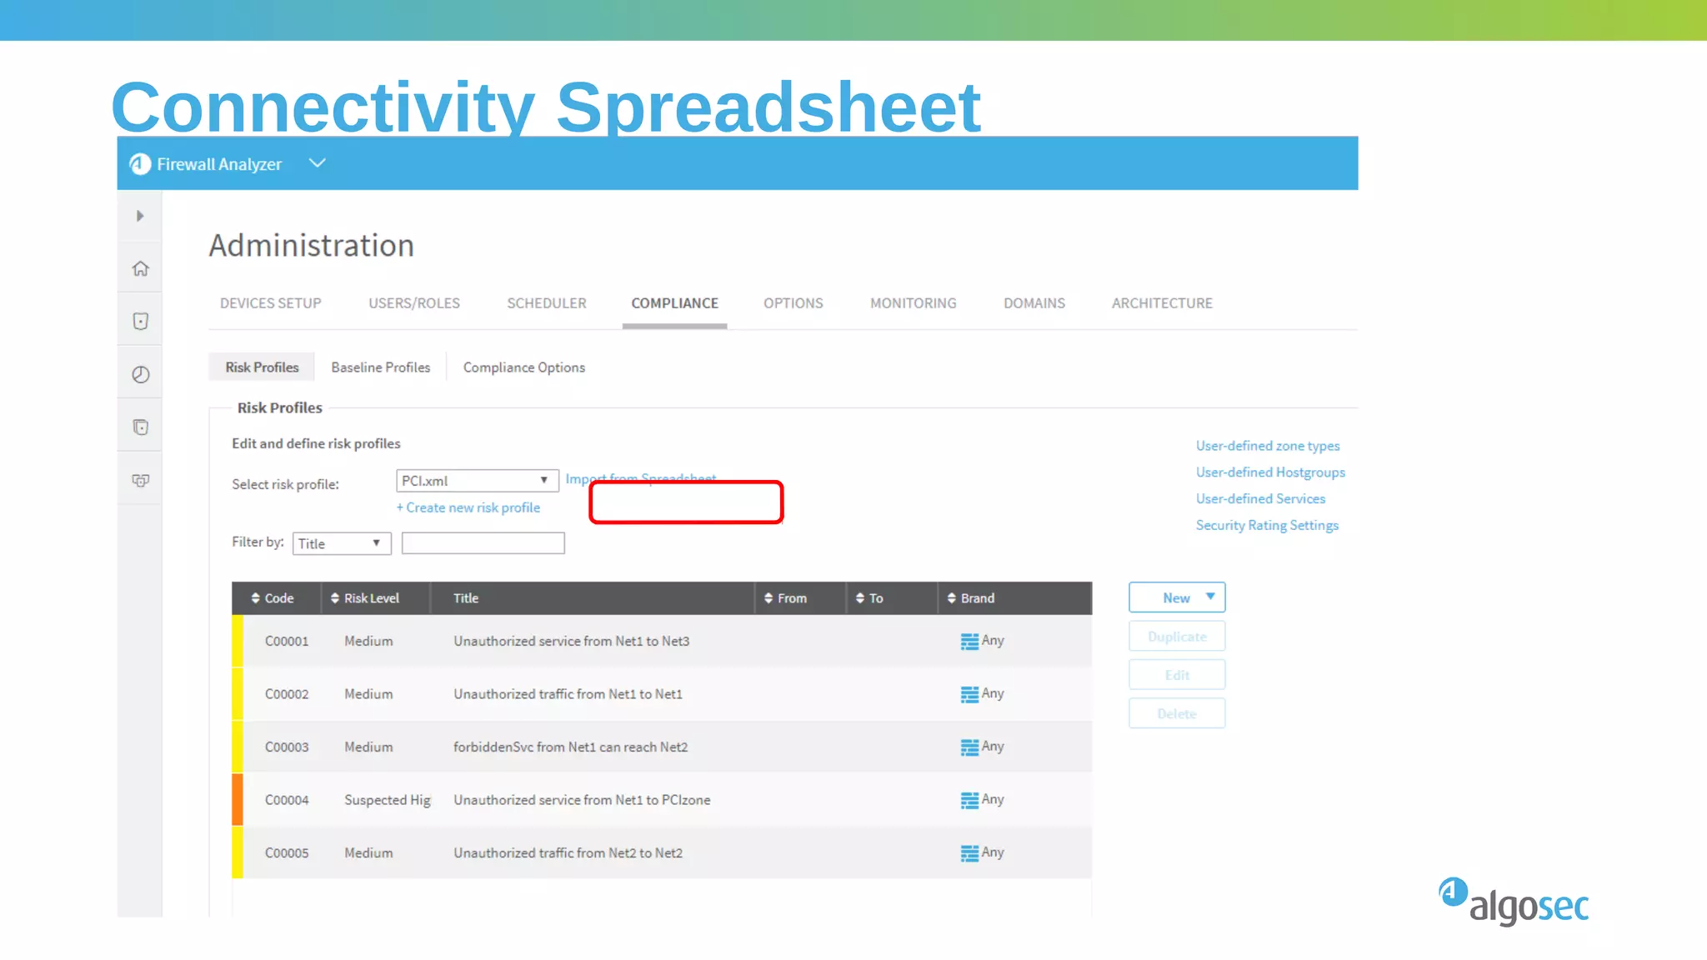
Task: Click the Medium risk level in C00003 row
Action: 368,747
